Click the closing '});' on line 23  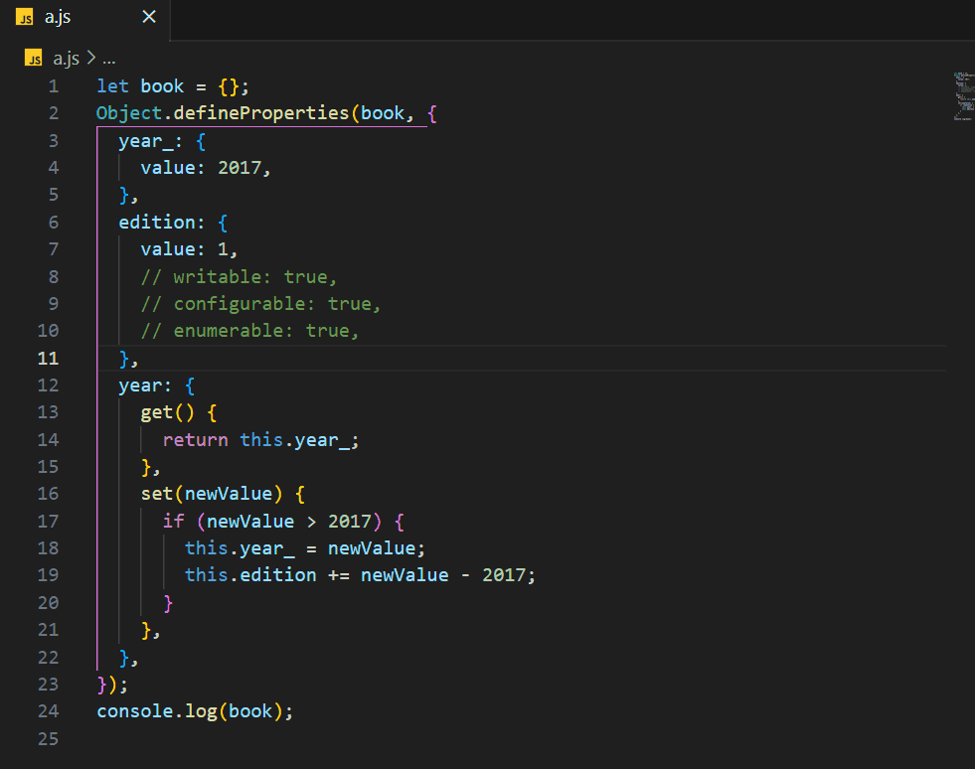coord(112,685)
